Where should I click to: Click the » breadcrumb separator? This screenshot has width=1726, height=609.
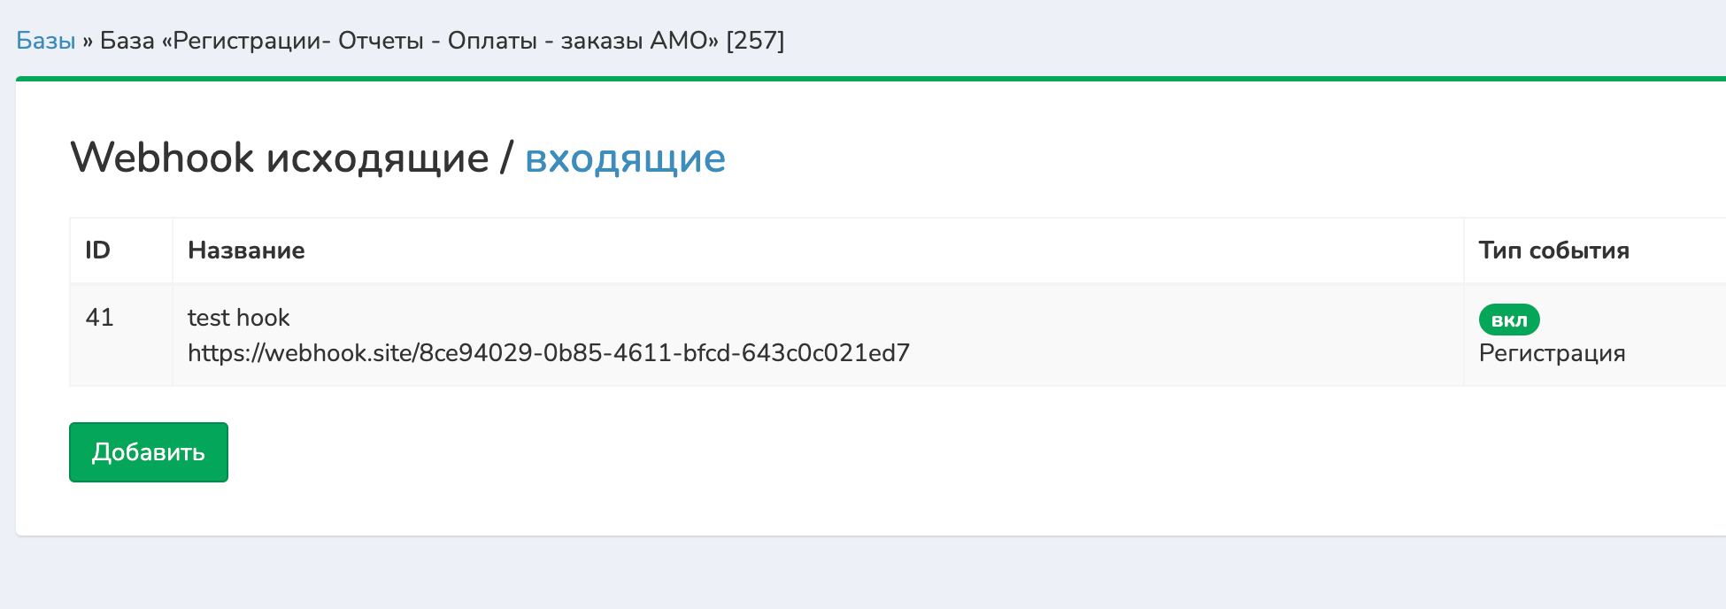tap(88, 41)
